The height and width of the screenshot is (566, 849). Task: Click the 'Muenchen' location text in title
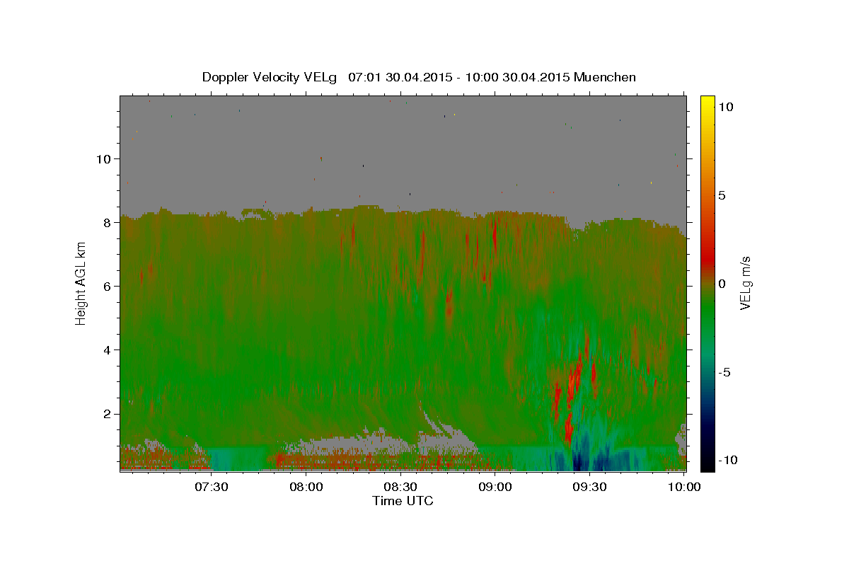point(605,77)
